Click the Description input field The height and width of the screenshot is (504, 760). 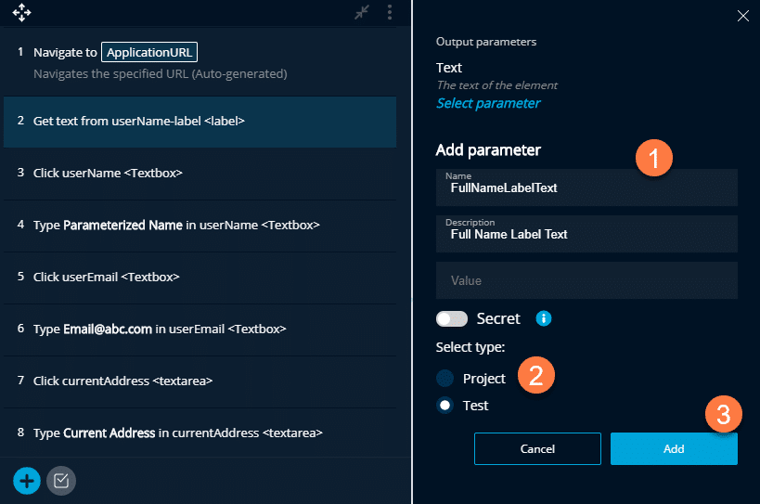coord(586,234)
